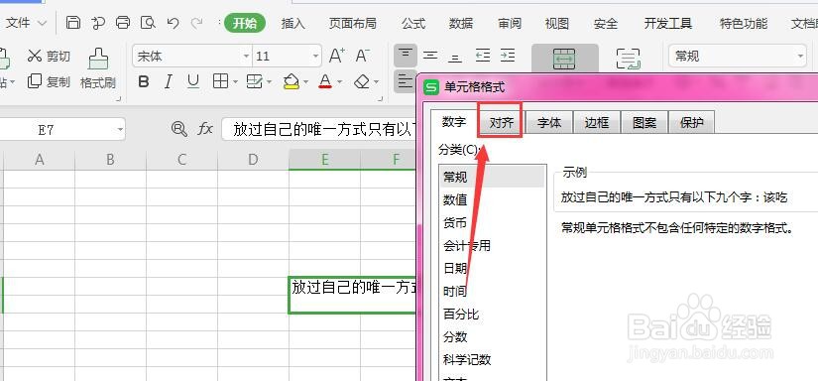
Task: Select 百分比 in category list
Action: click(461, 314)
